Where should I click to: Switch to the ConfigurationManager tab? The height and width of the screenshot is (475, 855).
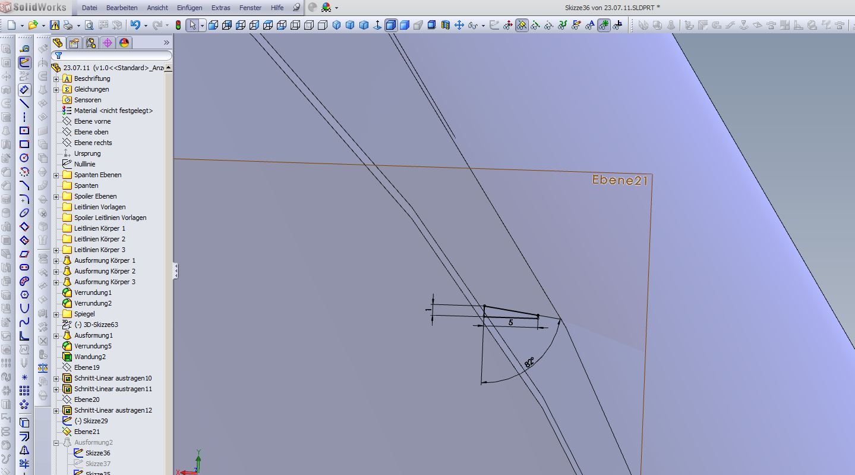91,43
